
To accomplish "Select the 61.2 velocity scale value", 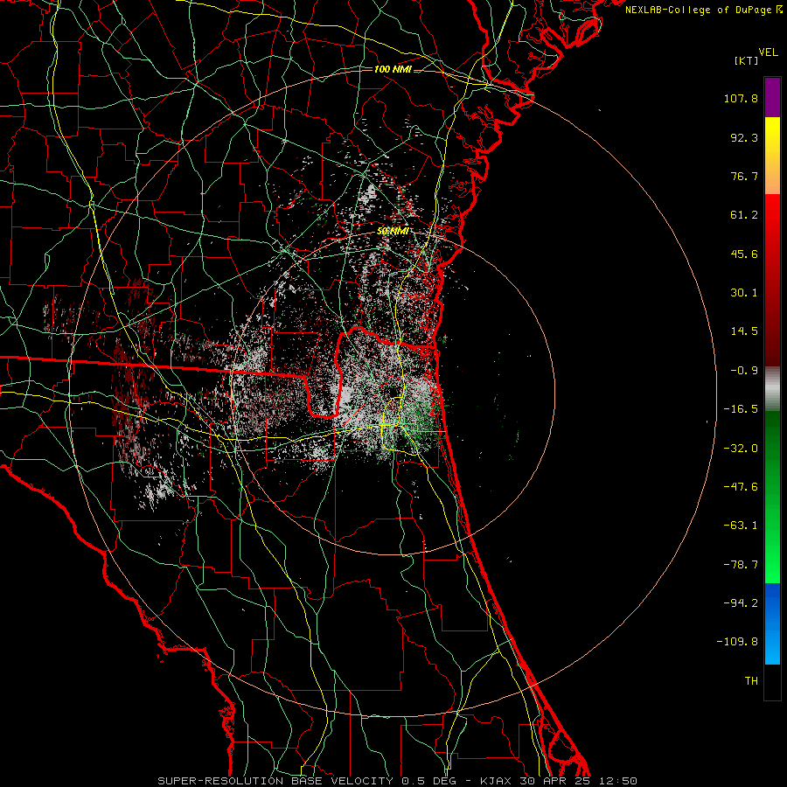I will click(x=744, y=215).
